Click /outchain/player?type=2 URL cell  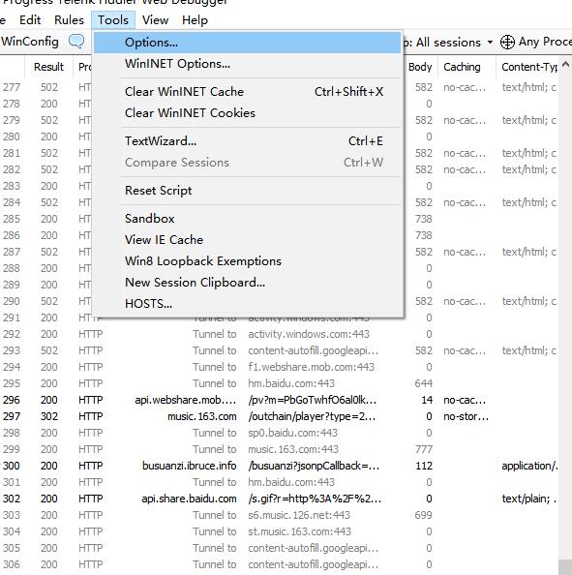point(312,416)
